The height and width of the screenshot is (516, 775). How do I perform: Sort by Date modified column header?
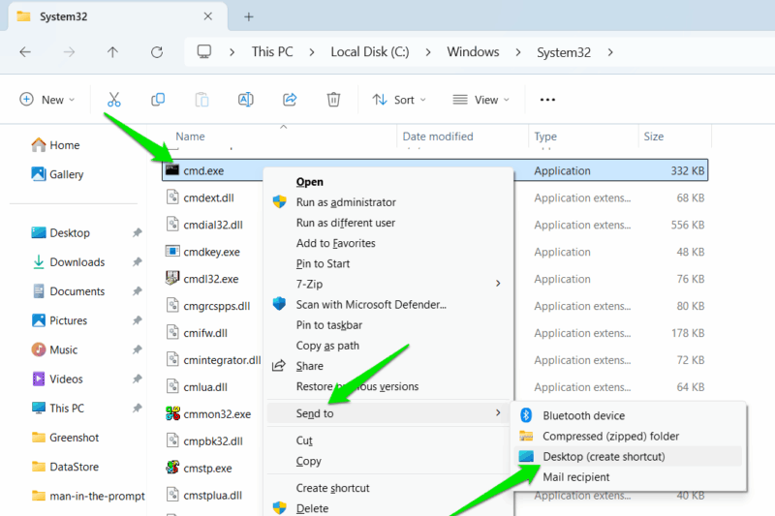click(438, 137)
